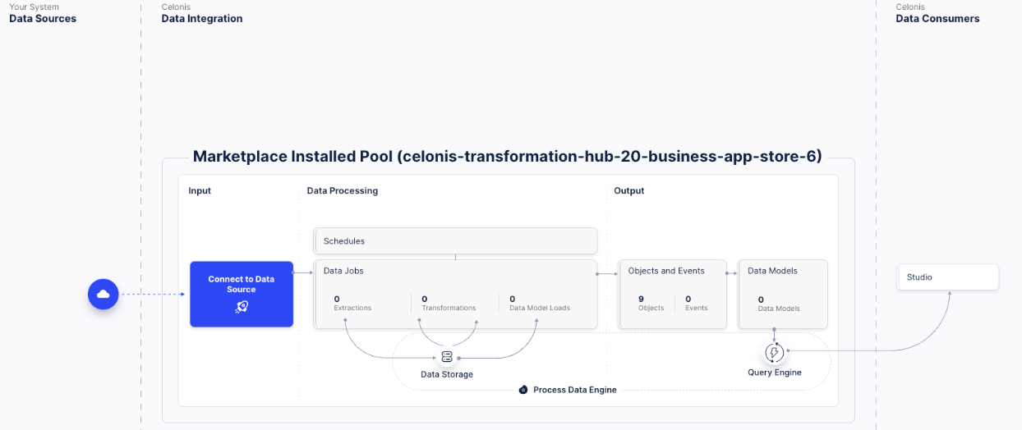
Task: Click the Process Data Engine icon
Action: 523,390
